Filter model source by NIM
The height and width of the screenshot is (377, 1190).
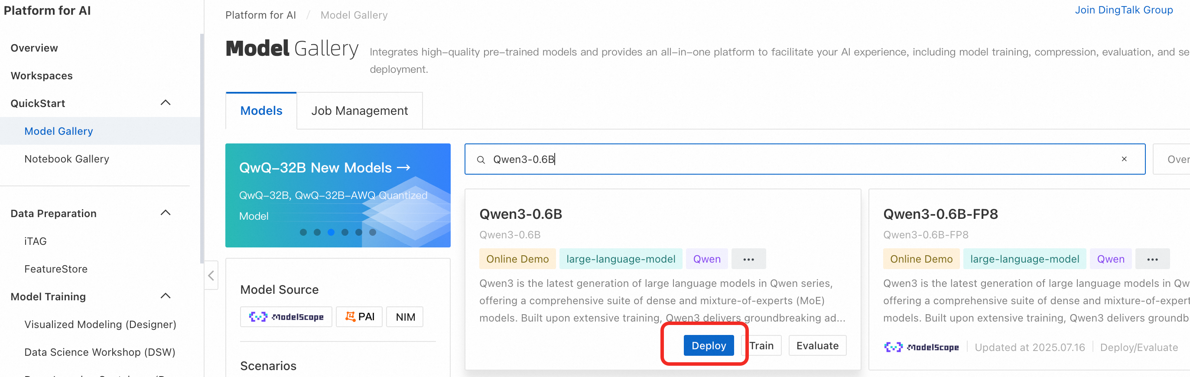click(x=405, y=317)
